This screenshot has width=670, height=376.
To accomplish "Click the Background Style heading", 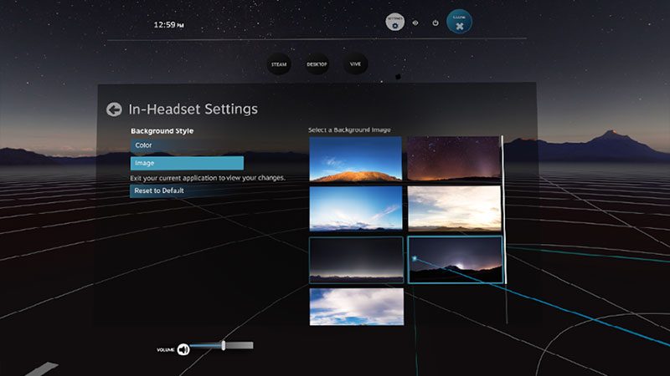I will click(x=162, y=131).
